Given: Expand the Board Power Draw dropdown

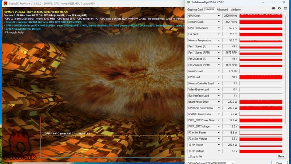Looking at the screenshot, I should click(219, 102).
